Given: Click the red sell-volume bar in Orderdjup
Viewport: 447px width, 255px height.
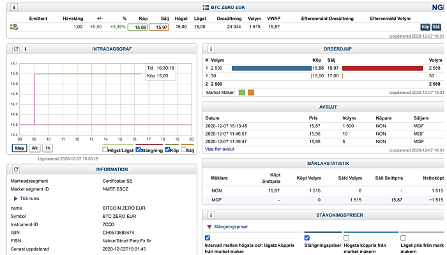Looking at the screenshot, I should [383, 68].
